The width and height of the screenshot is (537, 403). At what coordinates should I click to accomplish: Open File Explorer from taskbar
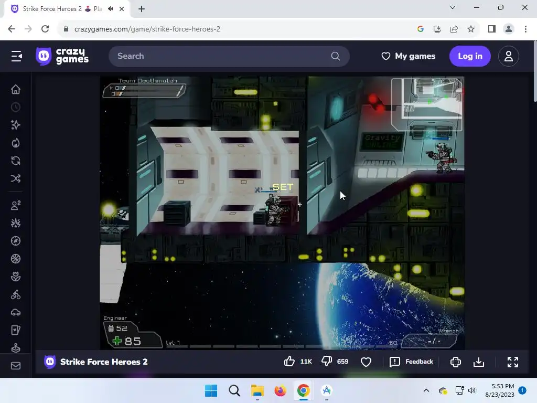coord(257,390)
